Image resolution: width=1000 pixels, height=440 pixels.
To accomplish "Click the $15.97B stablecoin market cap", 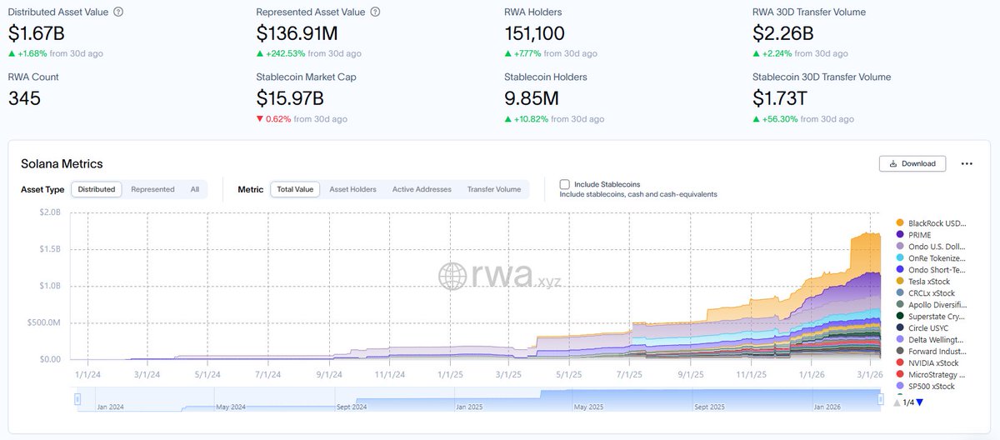I will click(290, 98).
